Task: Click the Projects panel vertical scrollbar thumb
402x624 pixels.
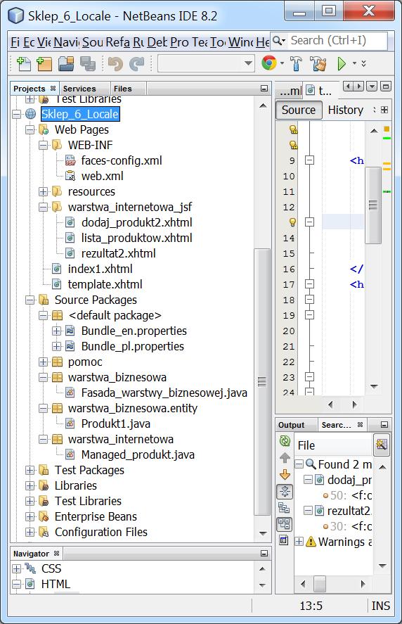Action: (x=261, y=381)
